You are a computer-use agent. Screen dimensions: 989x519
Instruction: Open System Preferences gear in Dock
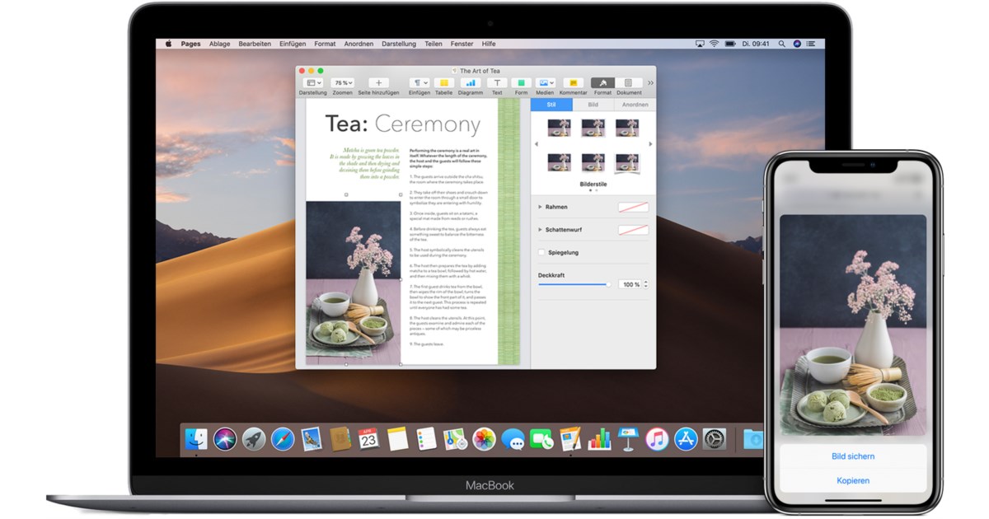point(714,439)
